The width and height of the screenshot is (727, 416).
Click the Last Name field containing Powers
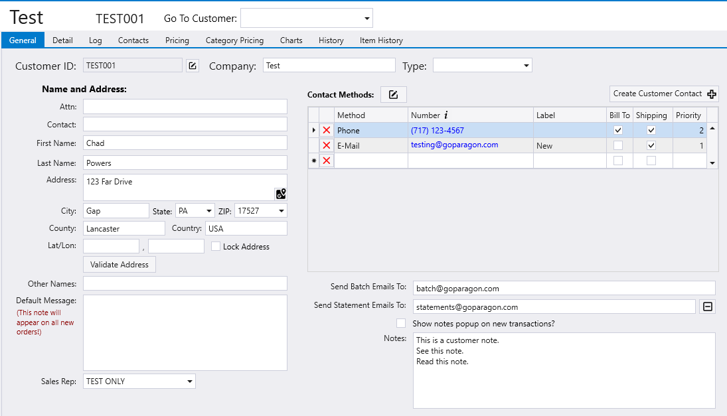tap(185, 163)
